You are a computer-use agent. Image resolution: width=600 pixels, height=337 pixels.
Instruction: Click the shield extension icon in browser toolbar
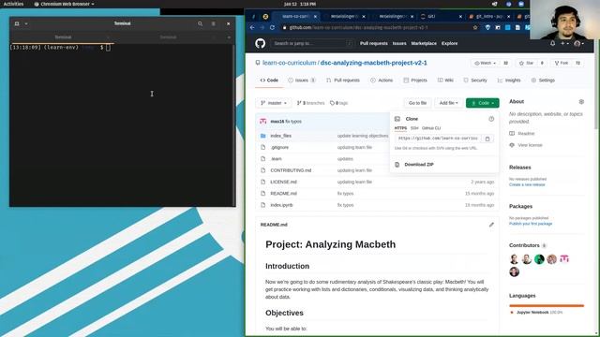click(487, 27)
